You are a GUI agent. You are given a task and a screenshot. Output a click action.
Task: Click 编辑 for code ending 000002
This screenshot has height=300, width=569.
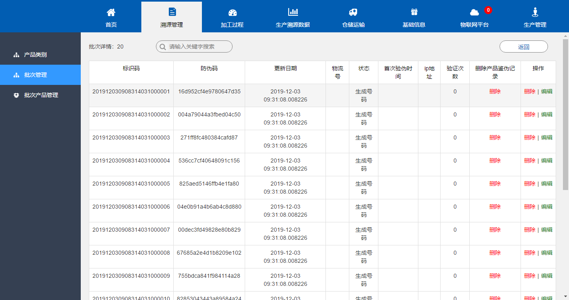point(547,114)
